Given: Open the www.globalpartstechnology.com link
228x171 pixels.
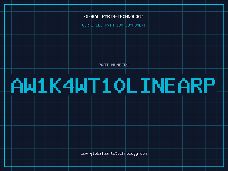Looking at the screenshot, I should pyautogui.click(x=114, y=154).
